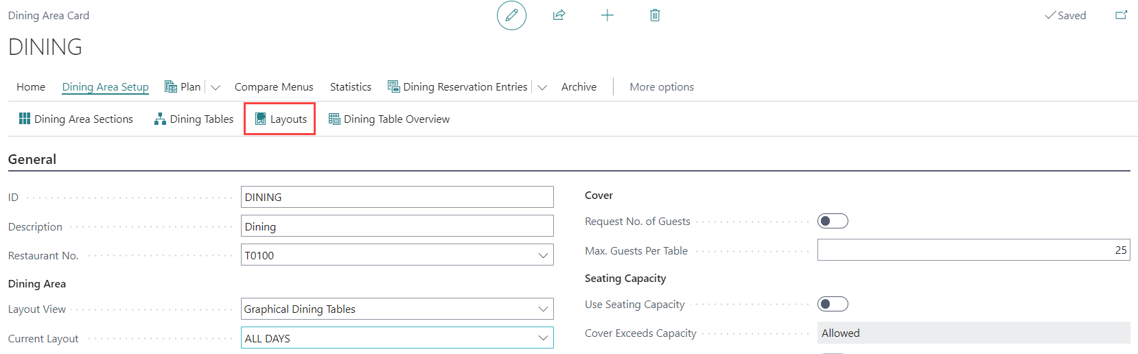Image resolution: width=1138 pixels, height=354 pixels.
Task: Expand the Current Layout dropdown
Action: tap(543, 338)
